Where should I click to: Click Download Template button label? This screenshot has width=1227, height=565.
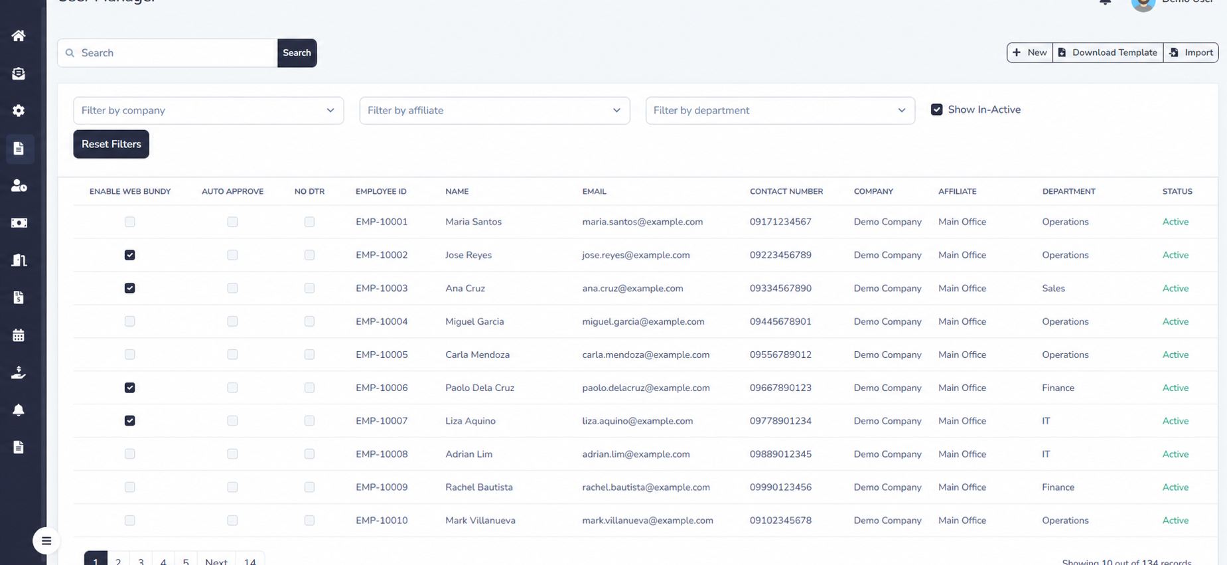[1114, 52]
